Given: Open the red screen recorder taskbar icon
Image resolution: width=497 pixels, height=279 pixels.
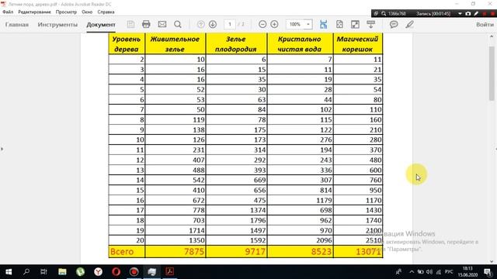Looking at the screenshot, I should click(x=134, y=272).
